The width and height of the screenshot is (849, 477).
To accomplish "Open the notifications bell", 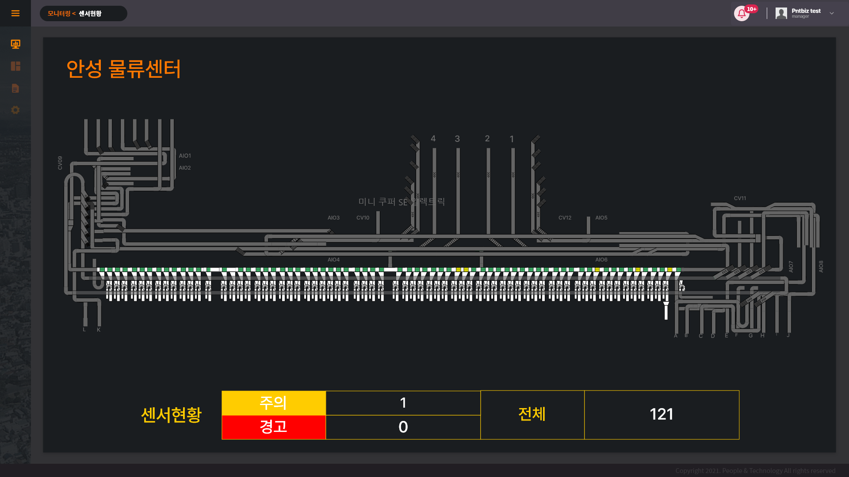I will click(742, 14).
